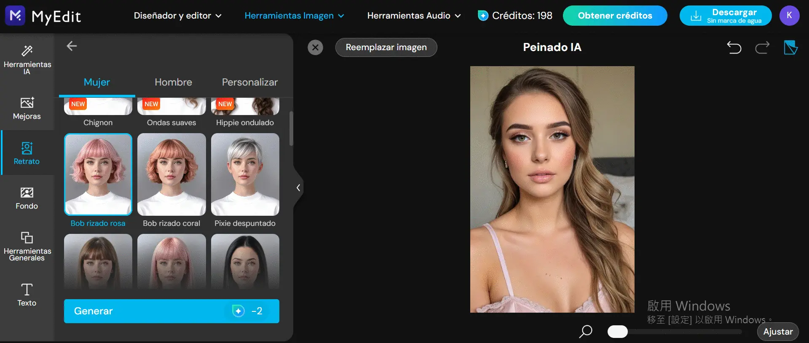
Task: Open Herramientas IA in the sidebar
Action: [27, 60]
